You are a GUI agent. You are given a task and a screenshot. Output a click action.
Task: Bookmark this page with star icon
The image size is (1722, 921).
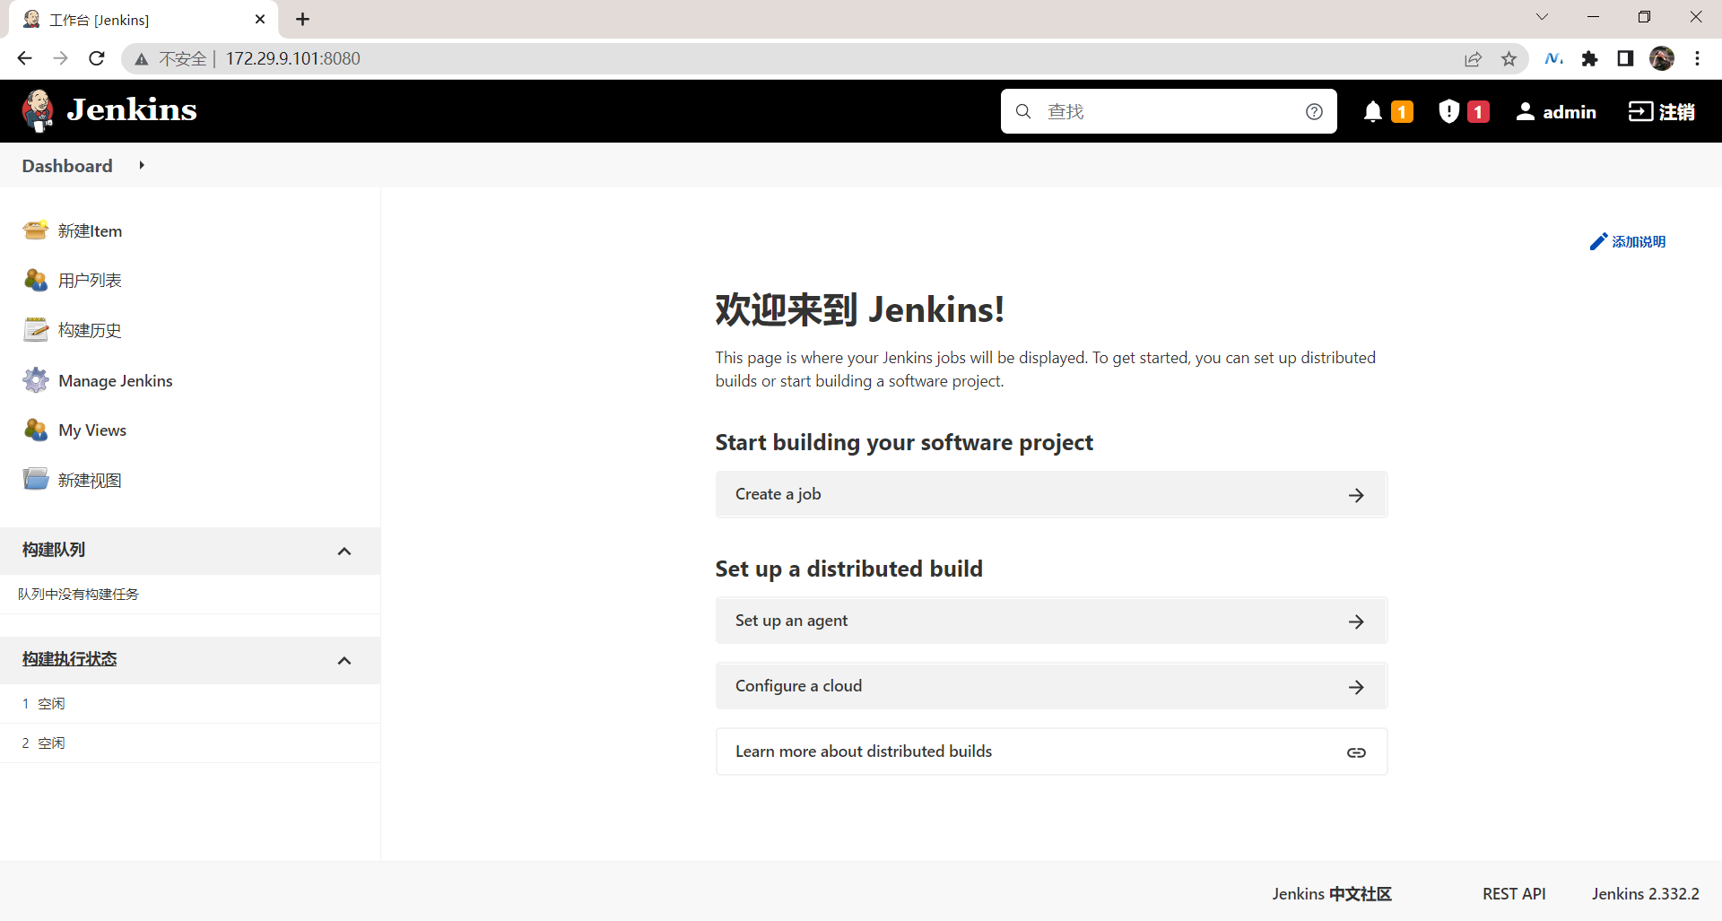pos(1509,59)
